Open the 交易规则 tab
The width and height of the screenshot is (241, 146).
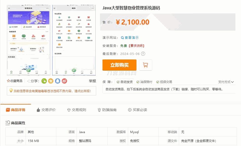76,110
